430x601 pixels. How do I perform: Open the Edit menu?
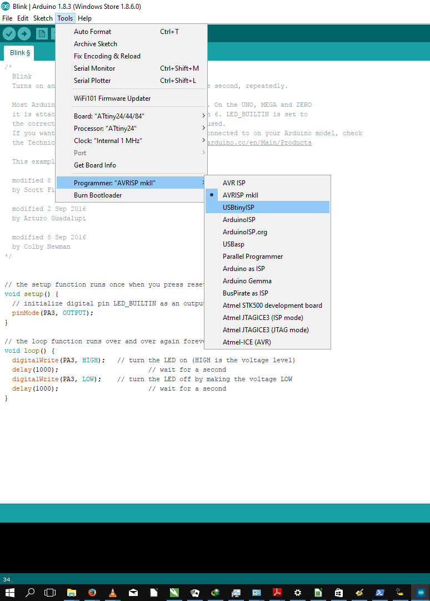(23, 18)
